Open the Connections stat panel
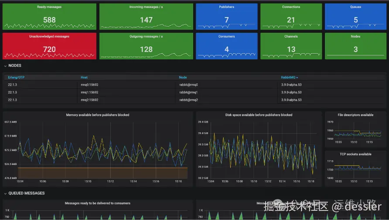Image resolution: width=389 pixels, height=220 pixels. [291, 17]
